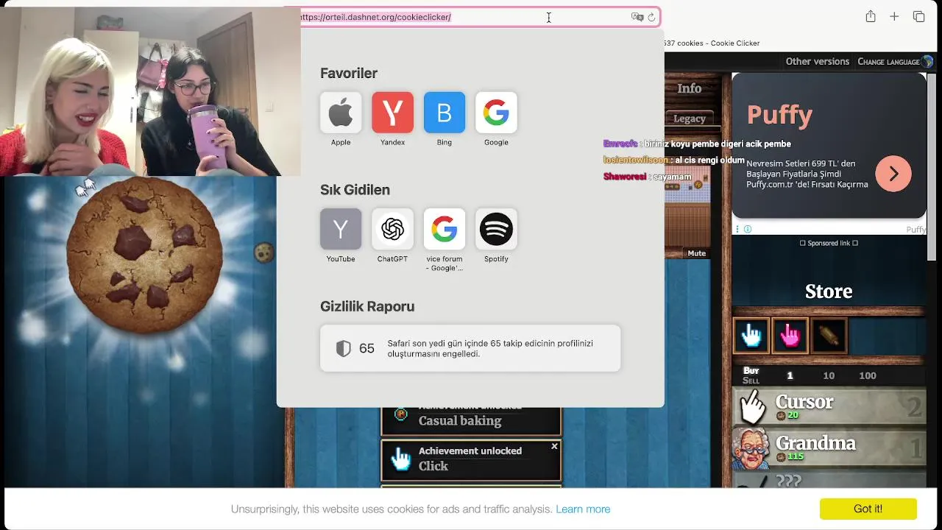Buy the rolling pin upgrade in Store
Screen dimensions: 942x530
pyautogui.click(x=828, y=336)
